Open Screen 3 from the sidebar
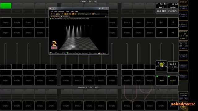 click(183, 66)
